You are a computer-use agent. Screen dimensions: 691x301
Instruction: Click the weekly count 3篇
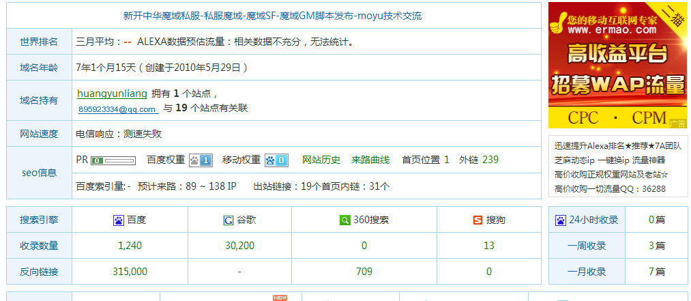click(x=657, y=246)
